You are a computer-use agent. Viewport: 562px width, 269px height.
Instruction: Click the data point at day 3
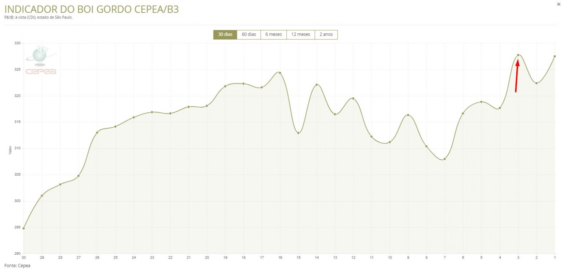tap(518, 55)
